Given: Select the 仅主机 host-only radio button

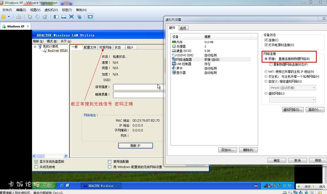Looking at the screenshot, I should pyautogui.click(x=266, y=76).
